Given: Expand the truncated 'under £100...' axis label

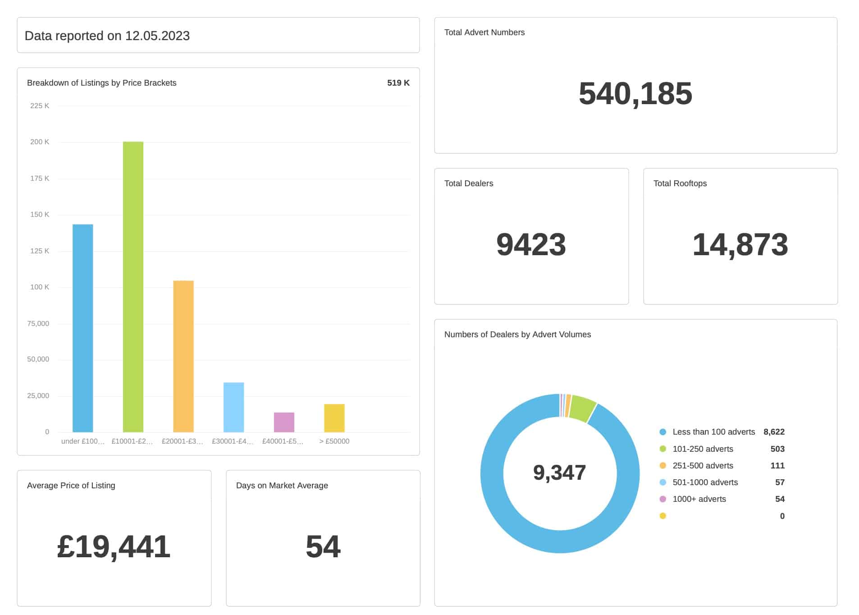Looking at the screenshot, I should click(82, 441).
